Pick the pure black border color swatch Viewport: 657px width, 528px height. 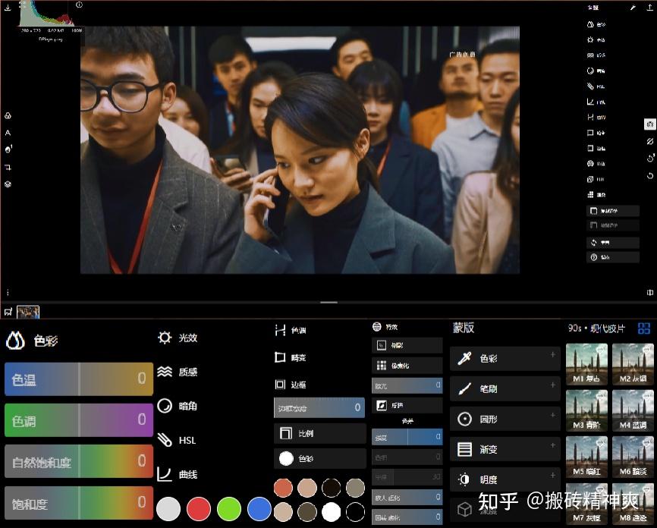(x=355, y=512)
